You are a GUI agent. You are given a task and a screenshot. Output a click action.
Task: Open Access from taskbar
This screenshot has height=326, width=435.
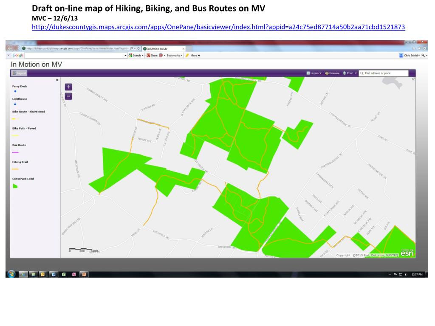point(74,274)
